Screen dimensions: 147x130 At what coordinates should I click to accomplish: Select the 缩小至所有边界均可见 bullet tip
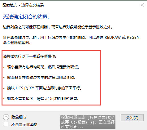[43, 67]
